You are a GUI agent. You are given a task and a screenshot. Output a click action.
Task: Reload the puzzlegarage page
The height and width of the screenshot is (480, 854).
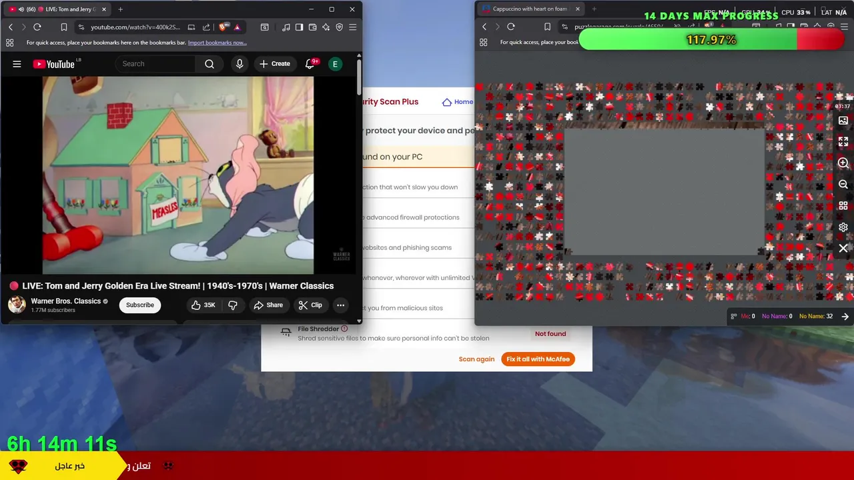click(511, 27)
